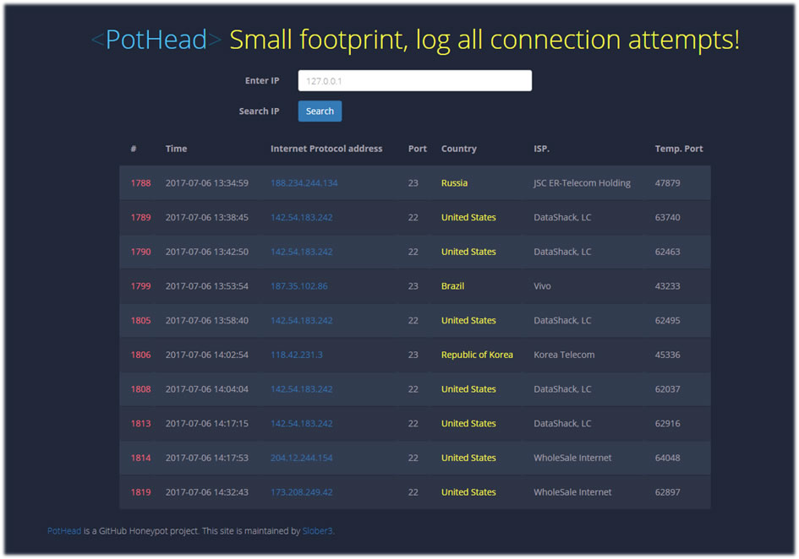Viewport: 799px width, 559px height.
Task: Select entry number 1806
Action: point(140,355)
